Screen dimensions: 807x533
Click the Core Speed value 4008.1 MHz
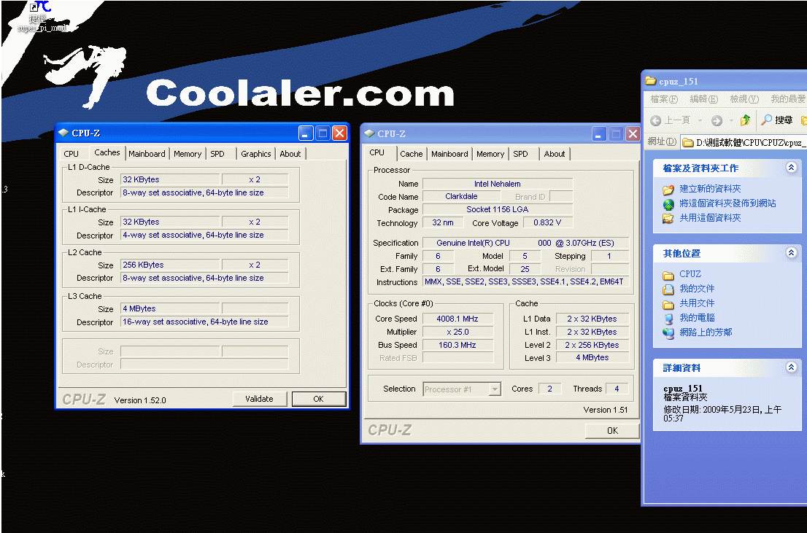point(457,319)
